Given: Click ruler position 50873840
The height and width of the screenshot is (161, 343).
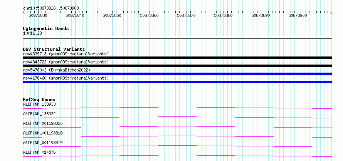Looking at the screenshot, I should [x=75, y=15].
